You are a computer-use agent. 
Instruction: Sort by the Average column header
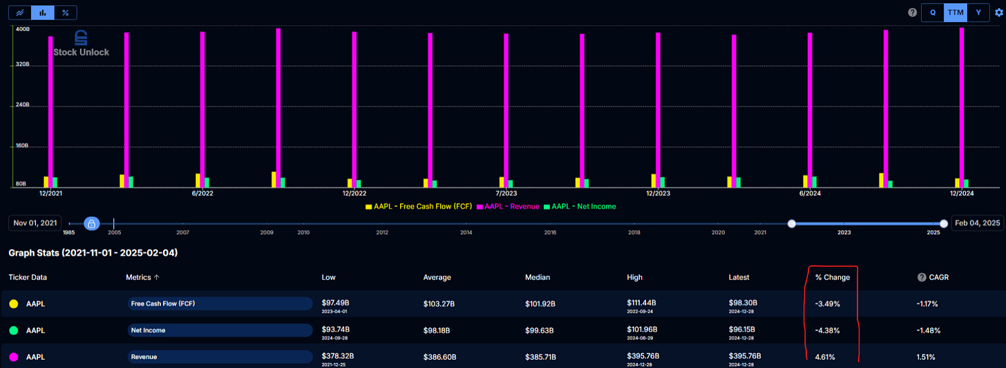(x=437, y=277)
